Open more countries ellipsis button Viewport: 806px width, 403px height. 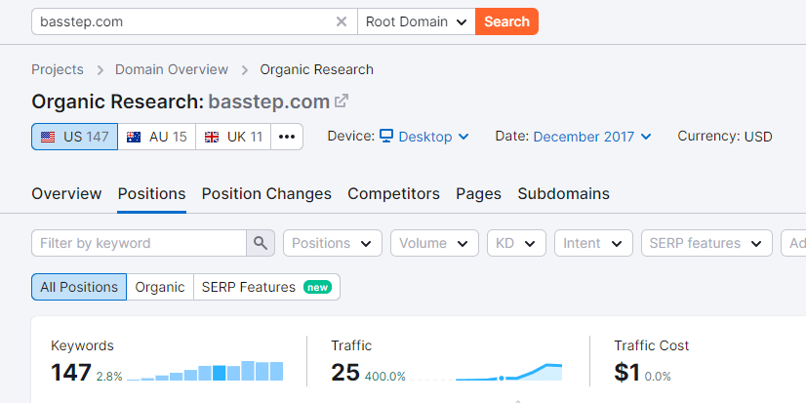(x=287, y=137)
